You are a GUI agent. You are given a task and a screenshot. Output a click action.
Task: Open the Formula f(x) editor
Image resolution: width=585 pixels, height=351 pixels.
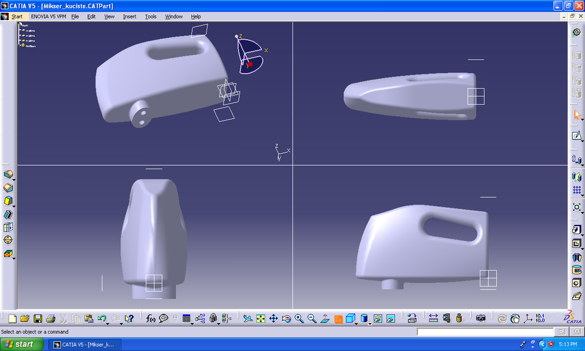click(x=149, y=318)
